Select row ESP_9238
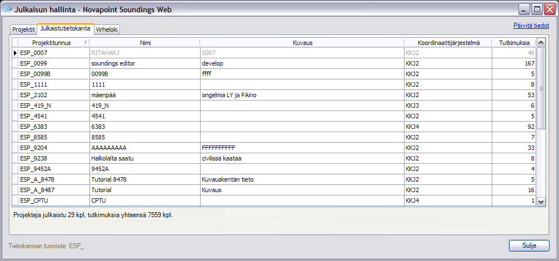Image resolution: width=559 pixels, height=261 pixels. pyautogui.click(x=274, y=158)
